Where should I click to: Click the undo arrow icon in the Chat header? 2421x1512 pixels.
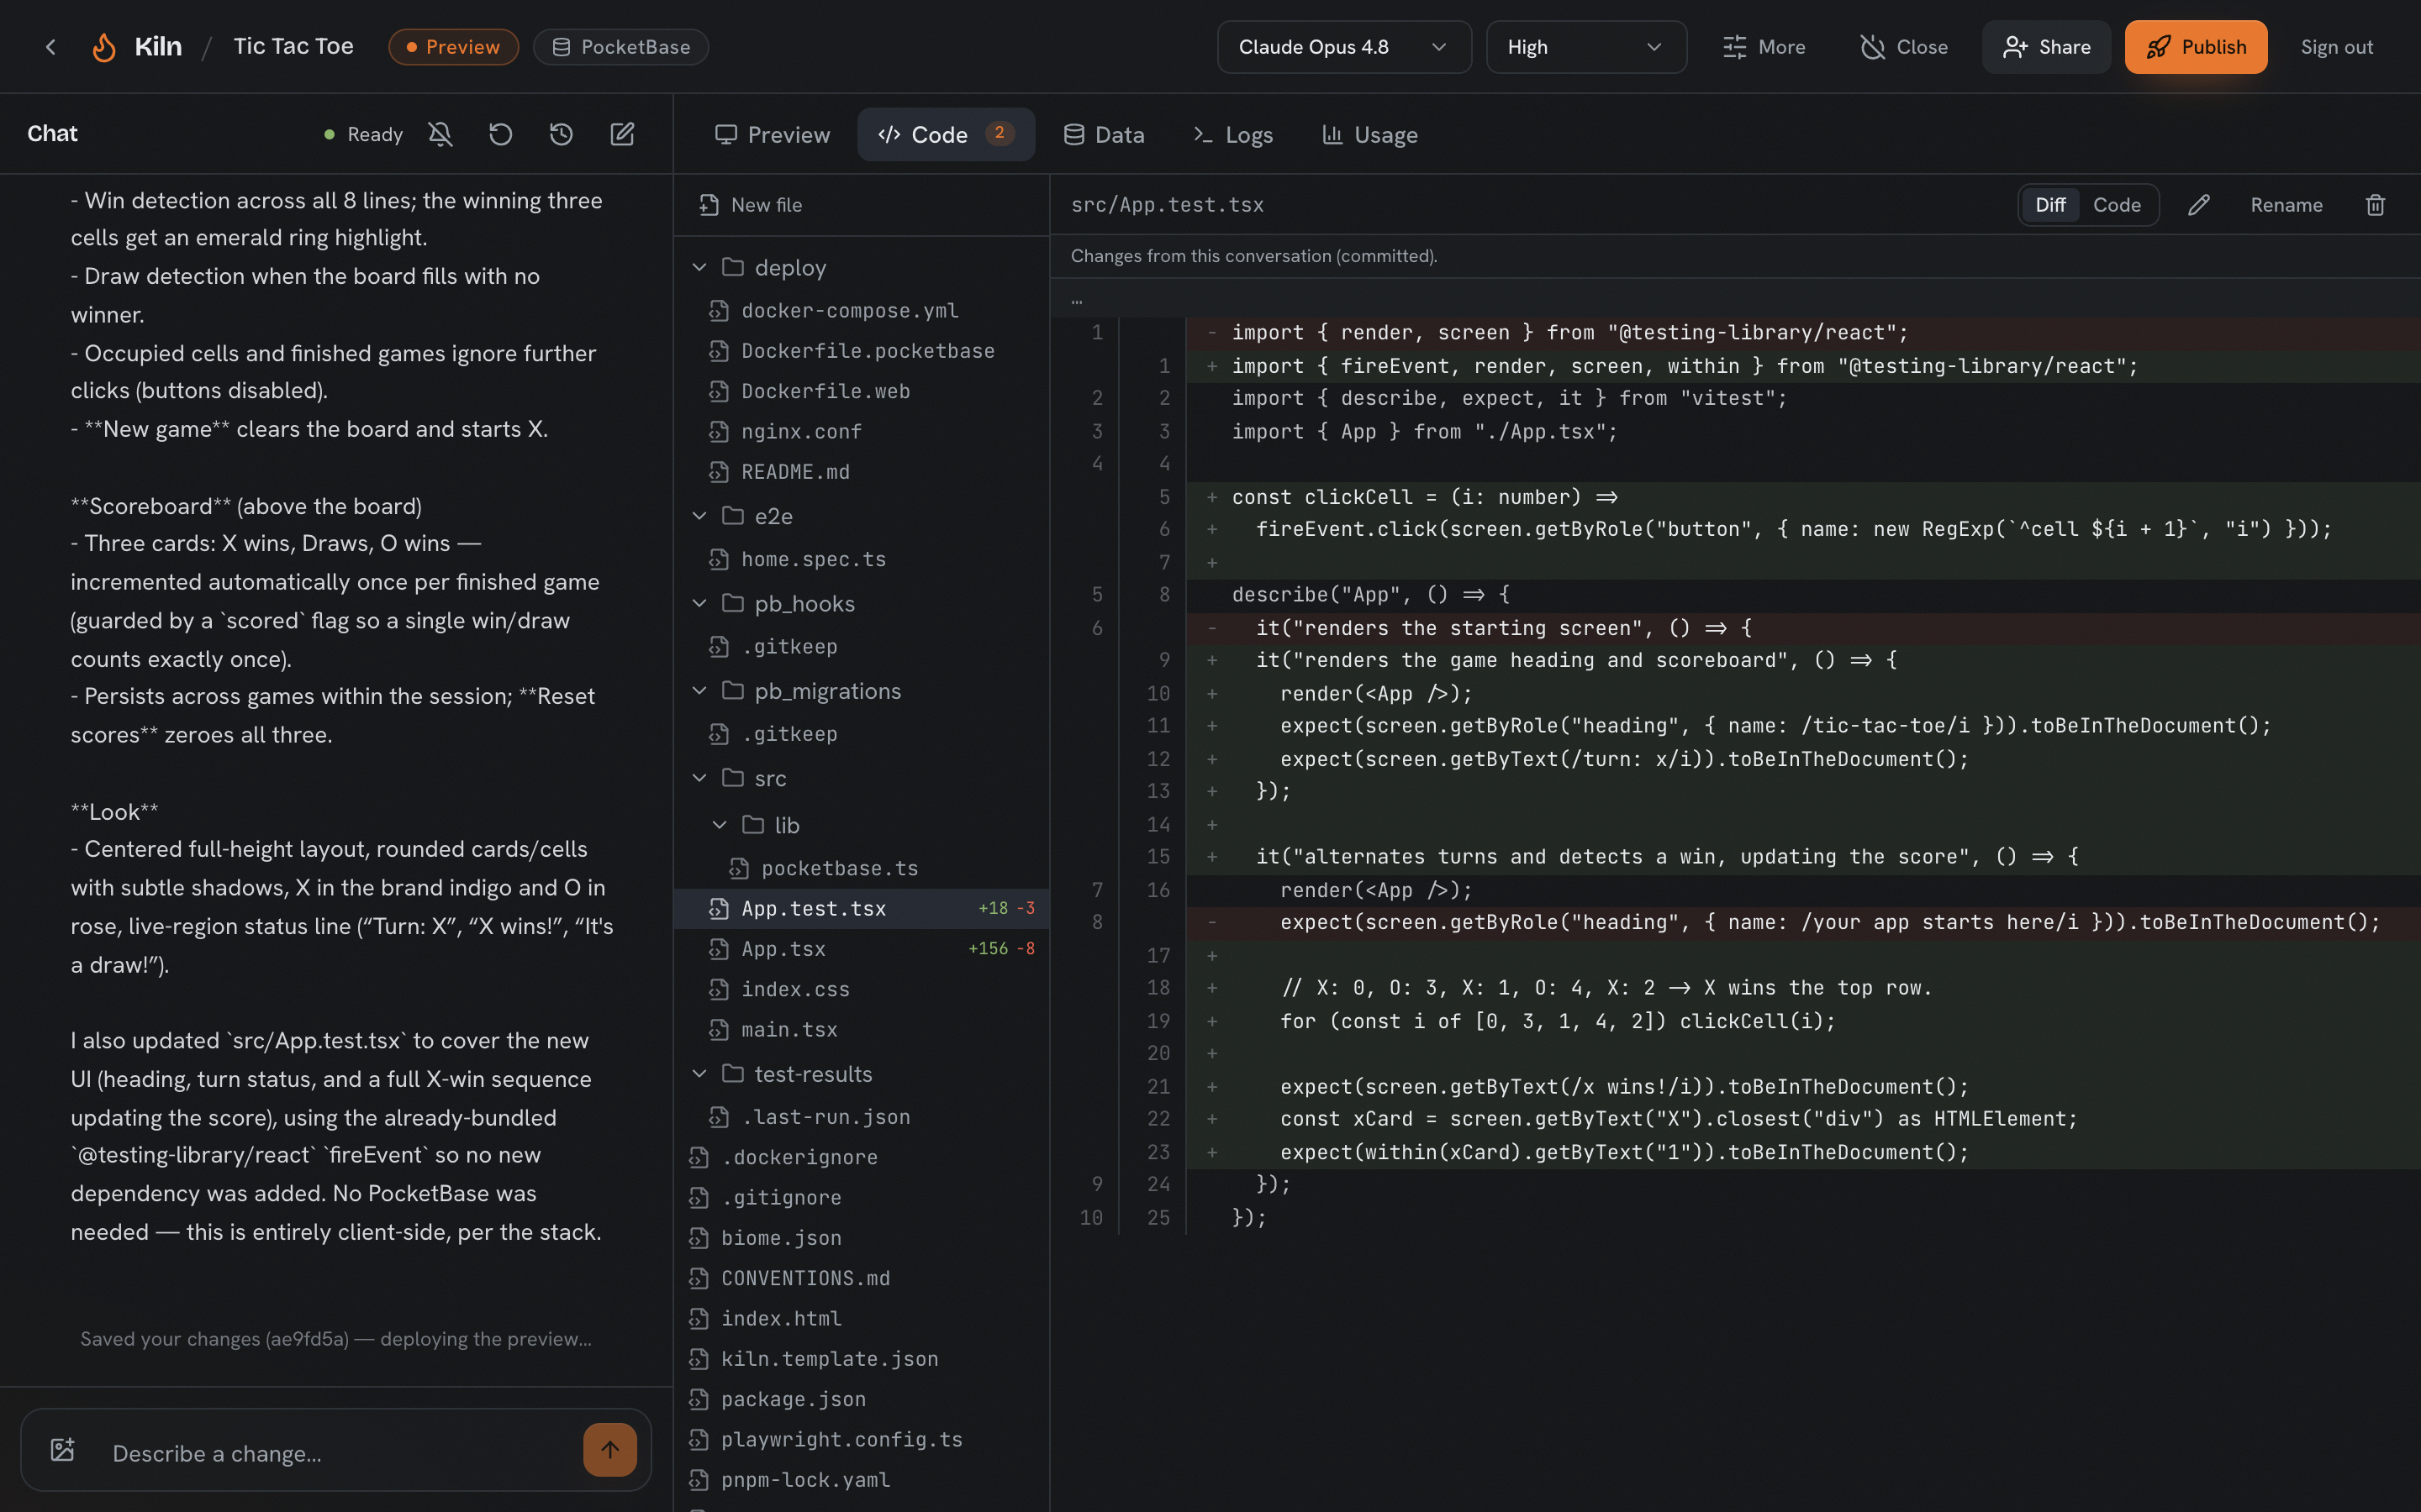pyautogui.click(x=500, y=134)
